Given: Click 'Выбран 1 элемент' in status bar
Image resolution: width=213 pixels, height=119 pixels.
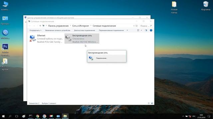Looking at the screenshot, I should click(x=49, y=103).
